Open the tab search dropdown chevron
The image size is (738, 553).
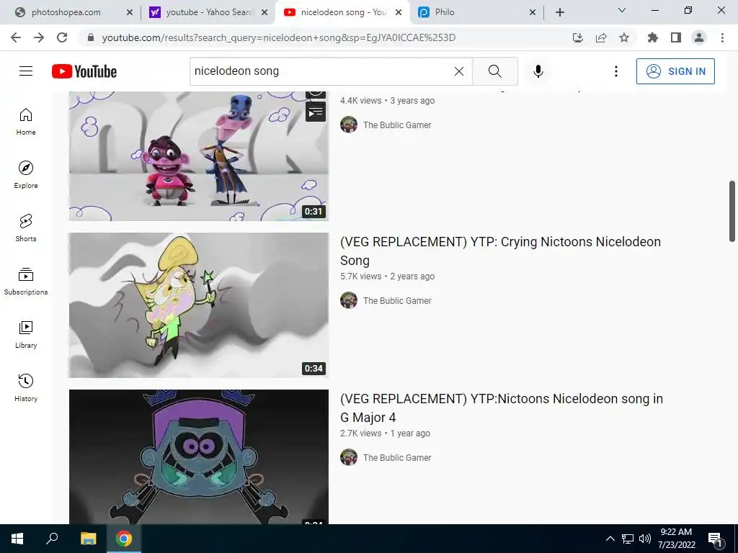click(622, 10)
